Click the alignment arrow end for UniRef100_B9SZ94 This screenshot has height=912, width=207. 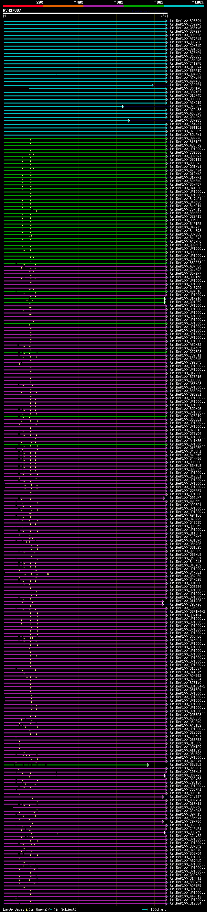[x=166, y=21]
